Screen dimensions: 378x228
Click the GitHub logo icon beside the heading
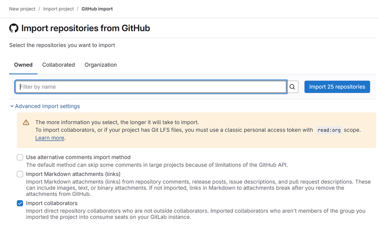(14, 28)
